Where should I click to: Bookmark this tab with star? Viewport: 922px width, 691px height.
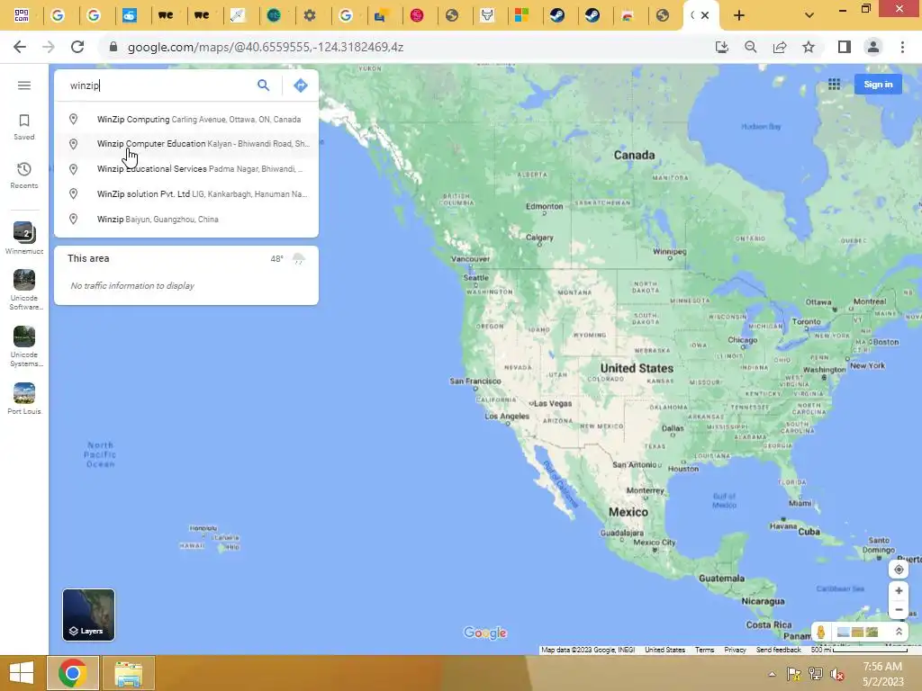click(809, 47)
